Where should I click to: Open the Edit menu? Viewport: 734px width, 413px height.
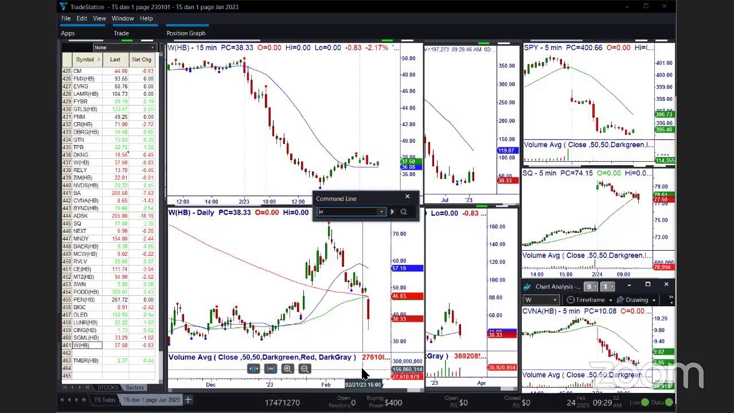(x=82, y=18)
